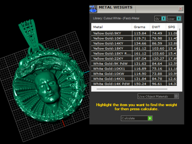Select the green pendant model in viewport
Image resolution: width=192 pixels, height=144 pixels.
coord(49,85)
